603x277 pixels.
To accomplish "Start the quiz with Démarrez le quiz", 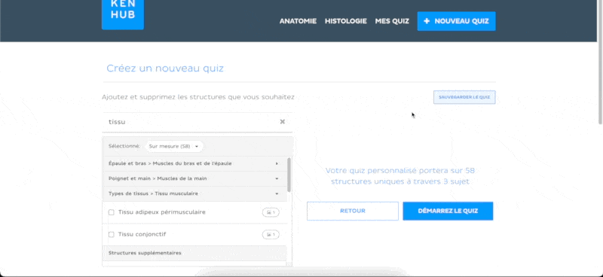I will [448, 211].
